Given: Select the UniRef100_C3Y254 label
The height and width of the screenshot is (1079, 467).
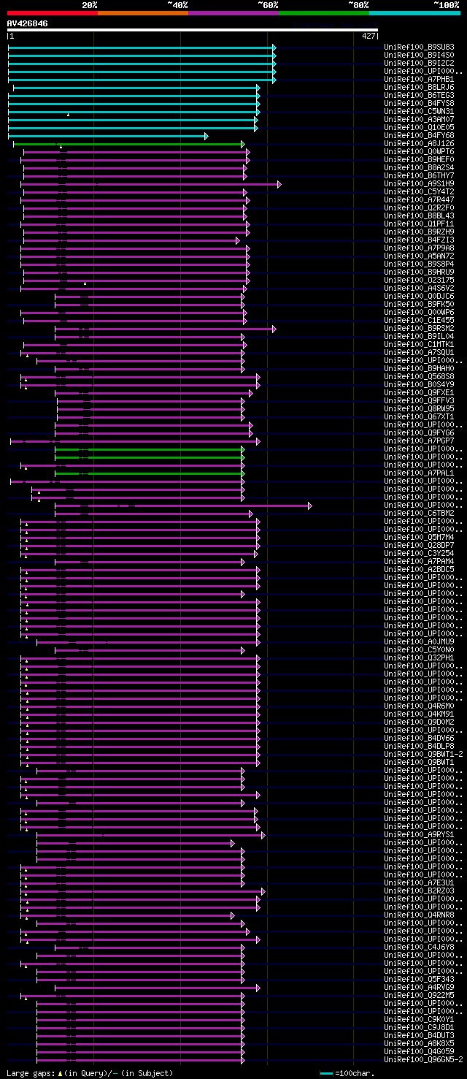Looking at the screenshot, I should [419, 554].
